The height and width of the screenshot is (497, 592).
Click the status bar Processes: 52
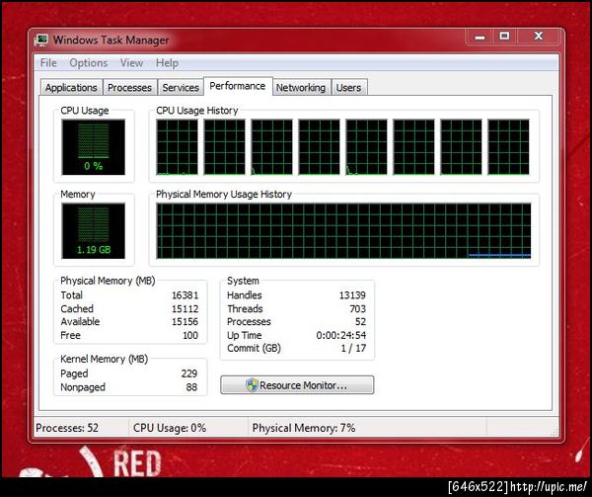pyautogui.click(x=67, y=428)
